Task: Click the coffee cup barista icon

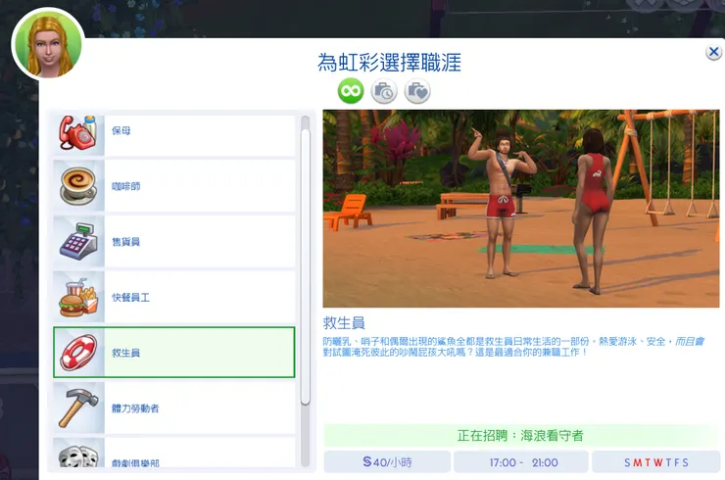Action: [x=78, y=186]
